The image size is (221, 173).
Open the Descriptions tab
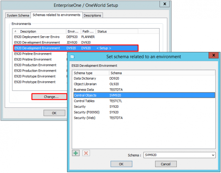pos(92,15)
